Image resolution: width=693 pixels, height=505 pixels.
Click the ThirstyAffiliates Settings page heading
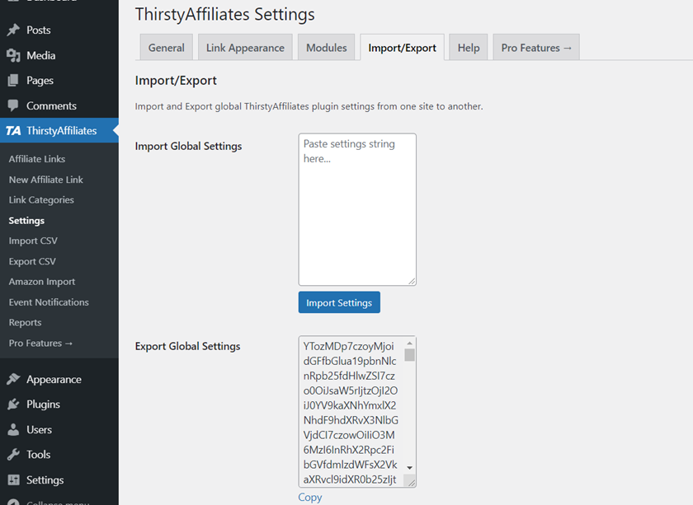pyautogui.click(x=225, y=14)
